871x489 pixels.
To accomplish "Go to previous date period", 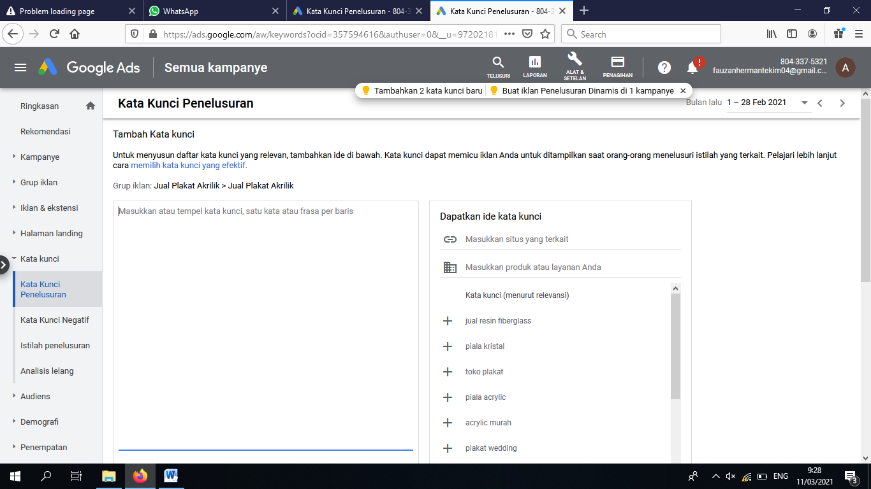I will tap(821, 103).
